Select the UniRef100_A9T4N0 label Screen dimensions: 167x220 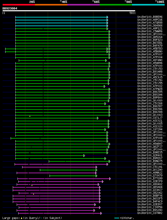click(x=150, y=60)
